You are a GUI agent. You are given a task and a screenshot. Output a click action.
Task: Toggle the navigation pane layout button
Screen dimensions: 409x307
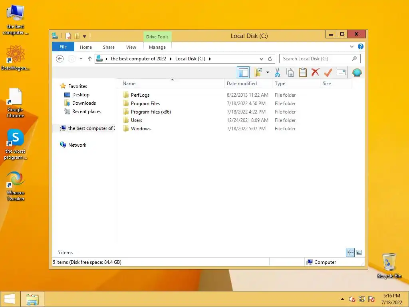point(243,73)
